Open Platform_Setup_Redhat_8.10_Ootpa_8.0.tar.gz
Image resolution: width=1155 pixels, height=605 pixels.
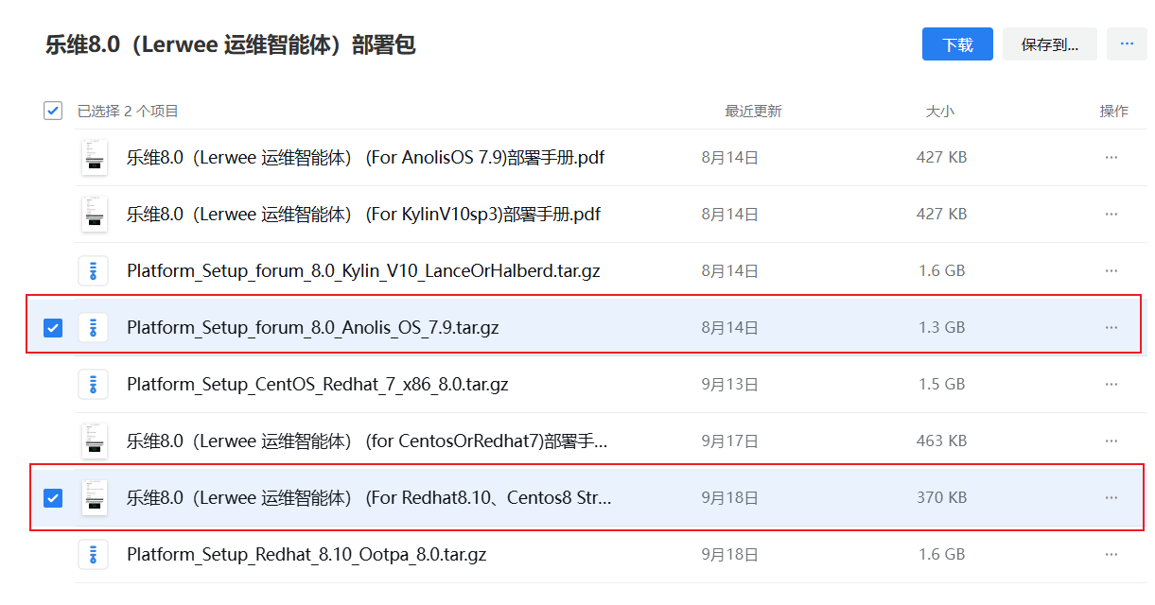[306, 555]
